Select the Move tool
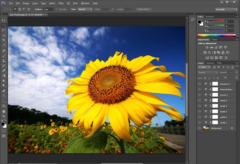This screenshot has width=240, height=164. [x=4, y=20]
